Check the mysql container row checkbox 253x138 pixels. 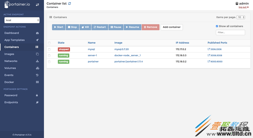coord(49,50)
